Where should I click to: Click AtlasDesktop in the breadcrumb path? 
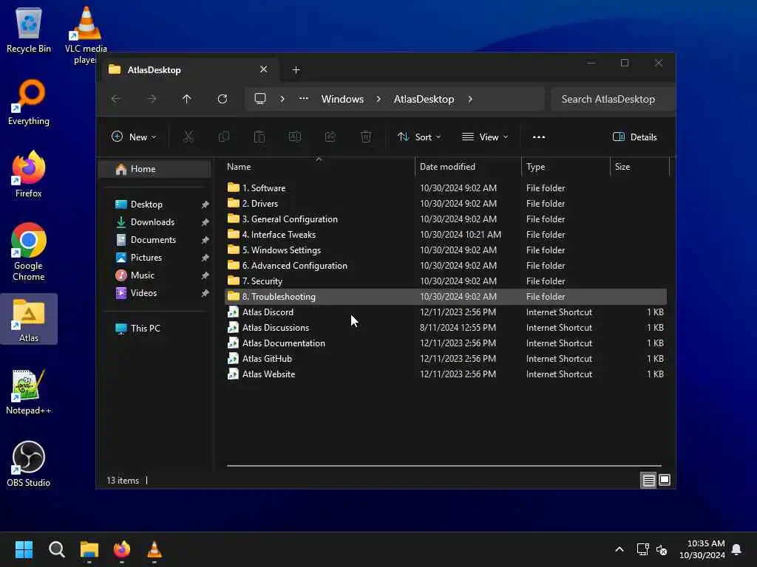click(x=424, y=99)
